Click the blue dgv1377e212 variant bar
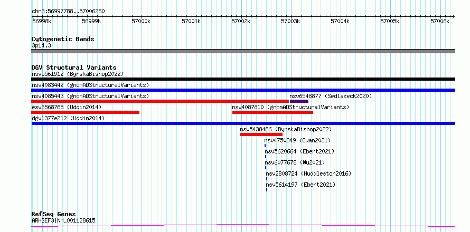 click(x=243, y=123)
